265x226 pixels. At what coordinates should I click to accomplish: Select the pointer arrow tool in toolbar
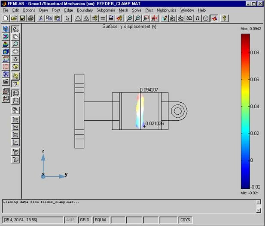[x=67, y=18]
